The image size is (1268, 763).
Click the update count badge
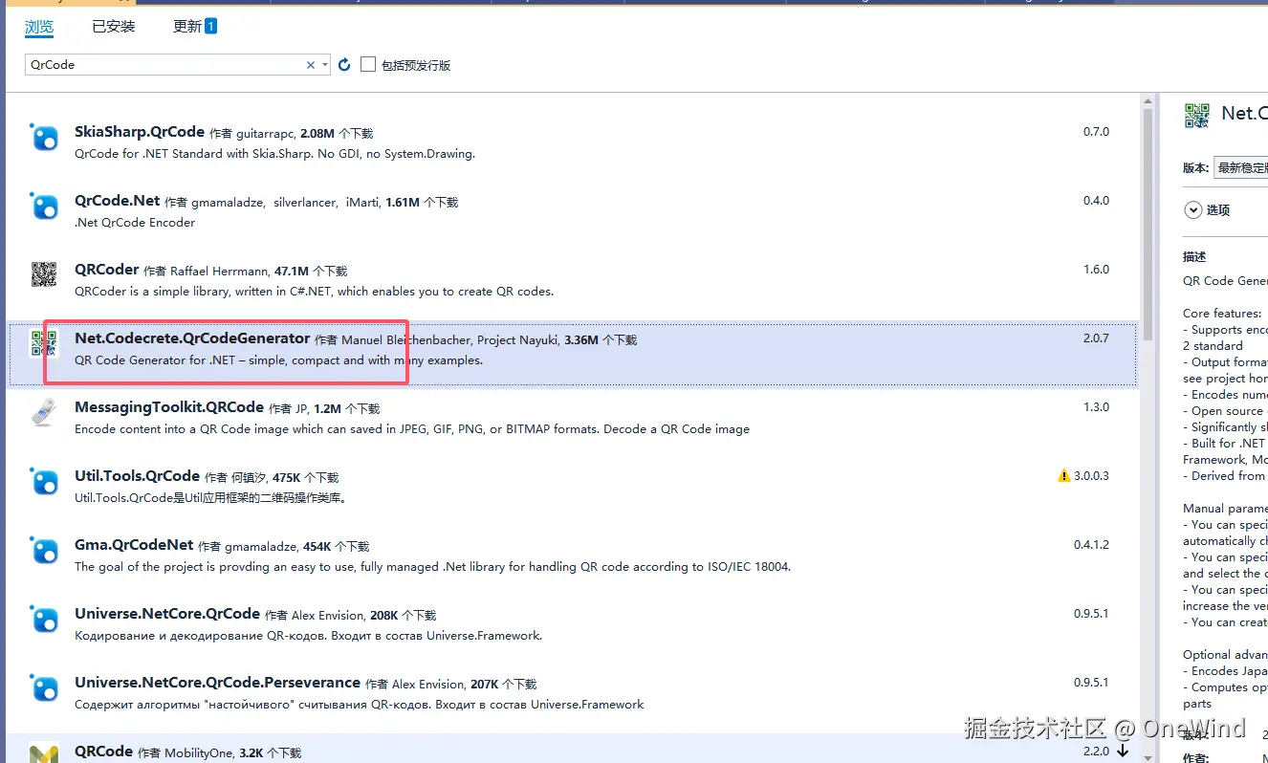tap(211, 26)
